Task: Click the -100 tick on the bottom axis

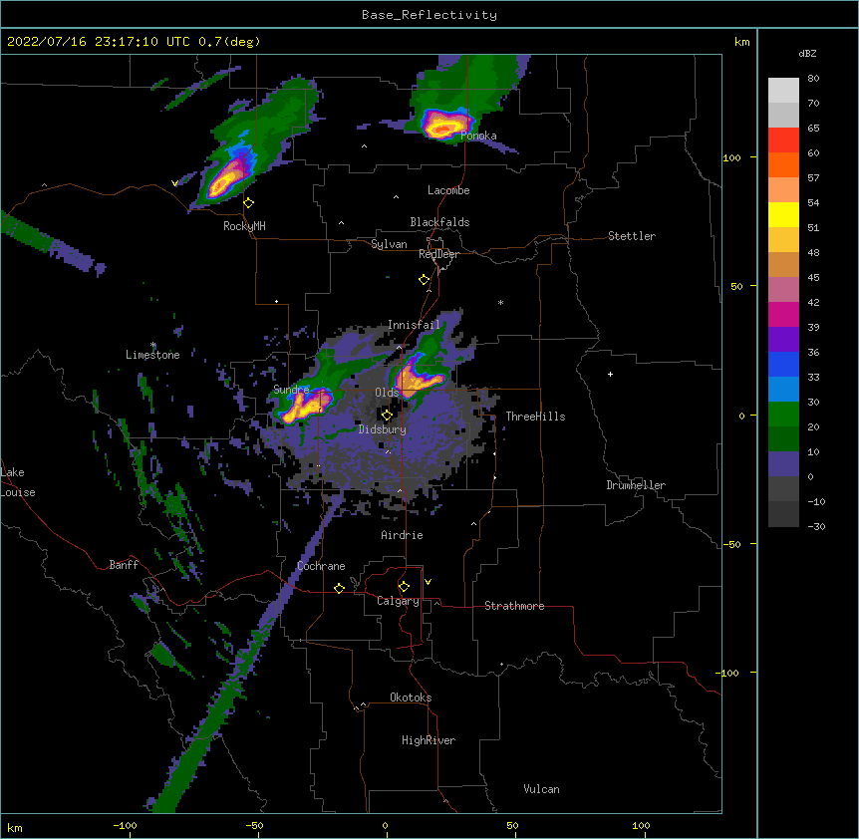Action: click(x=125, y=826)
